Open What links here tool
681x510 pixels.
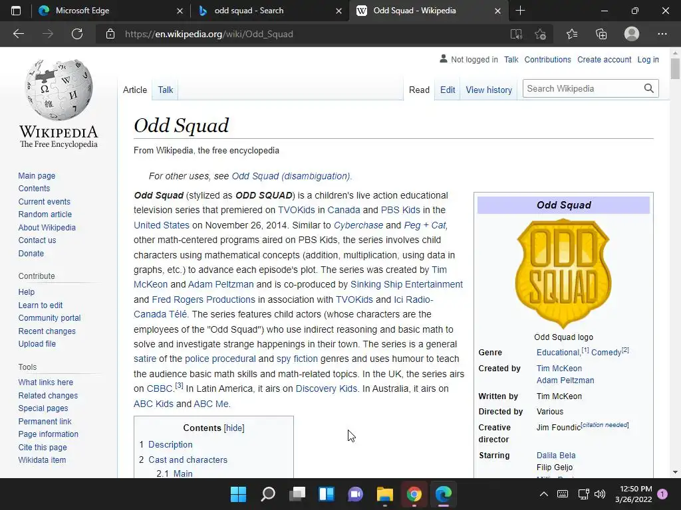coord(46,382)
